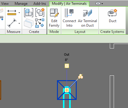
Task: Click the flip workplane cubes control
Action: pyautogui.click(x=81, y=76)
